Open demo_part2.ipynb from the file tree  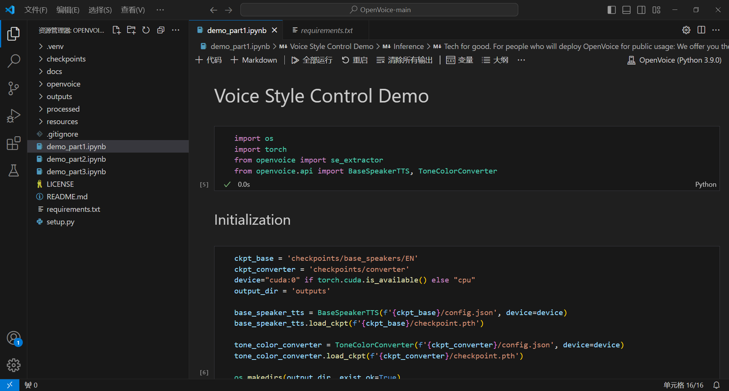point(108,159)
